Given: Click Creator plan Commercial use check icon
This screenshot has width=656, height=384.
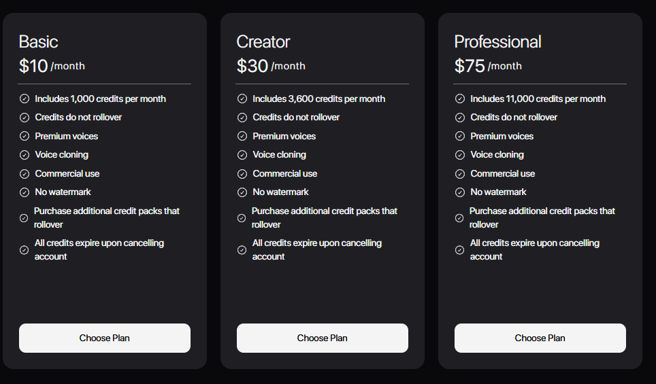Looking at the screenshot, I should pyautogui.click(x=242, y=173).
